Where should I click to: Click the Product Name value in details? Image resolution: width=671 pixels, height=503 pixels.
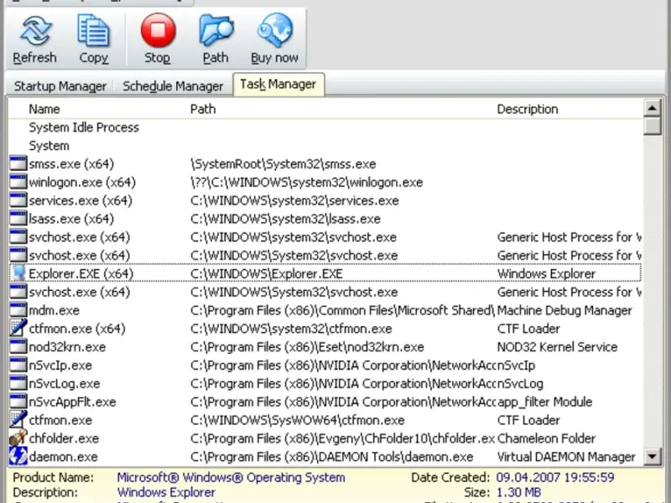(231, 477)
